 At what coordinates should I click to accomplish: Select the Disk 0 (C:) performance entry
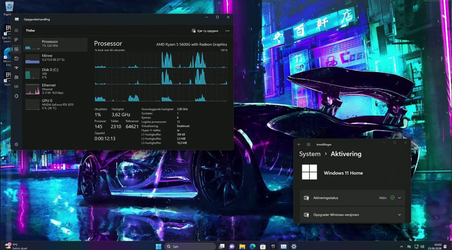click(56, 73)
